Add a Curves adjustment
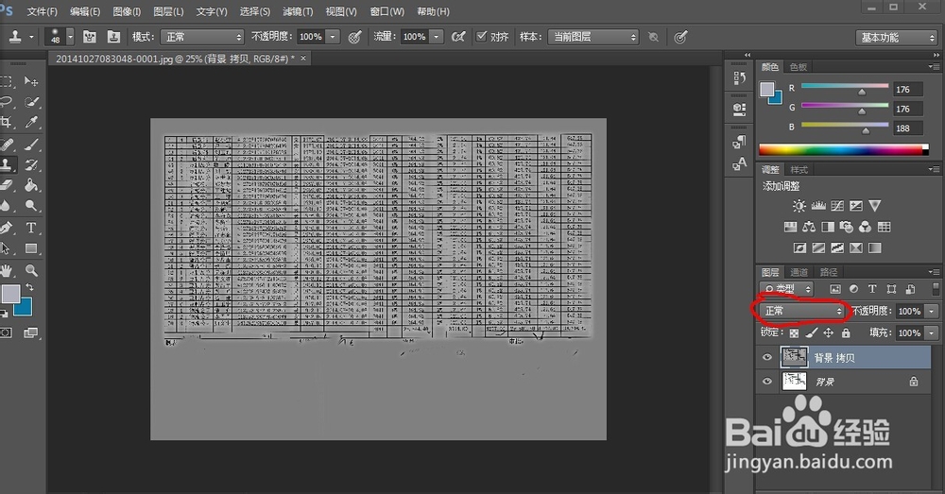Screen dimensions: 945x494 point(837,206)
